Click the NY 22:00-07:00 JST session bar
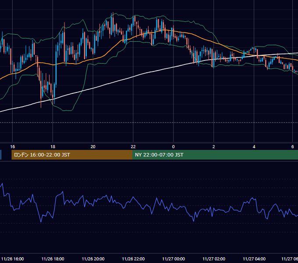This screenshot has height=263, width=298. pos(215,155)
